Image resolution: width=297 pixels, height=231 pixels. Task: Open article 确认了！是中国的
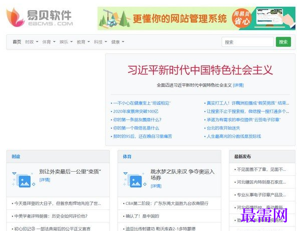tap(142, 216)
